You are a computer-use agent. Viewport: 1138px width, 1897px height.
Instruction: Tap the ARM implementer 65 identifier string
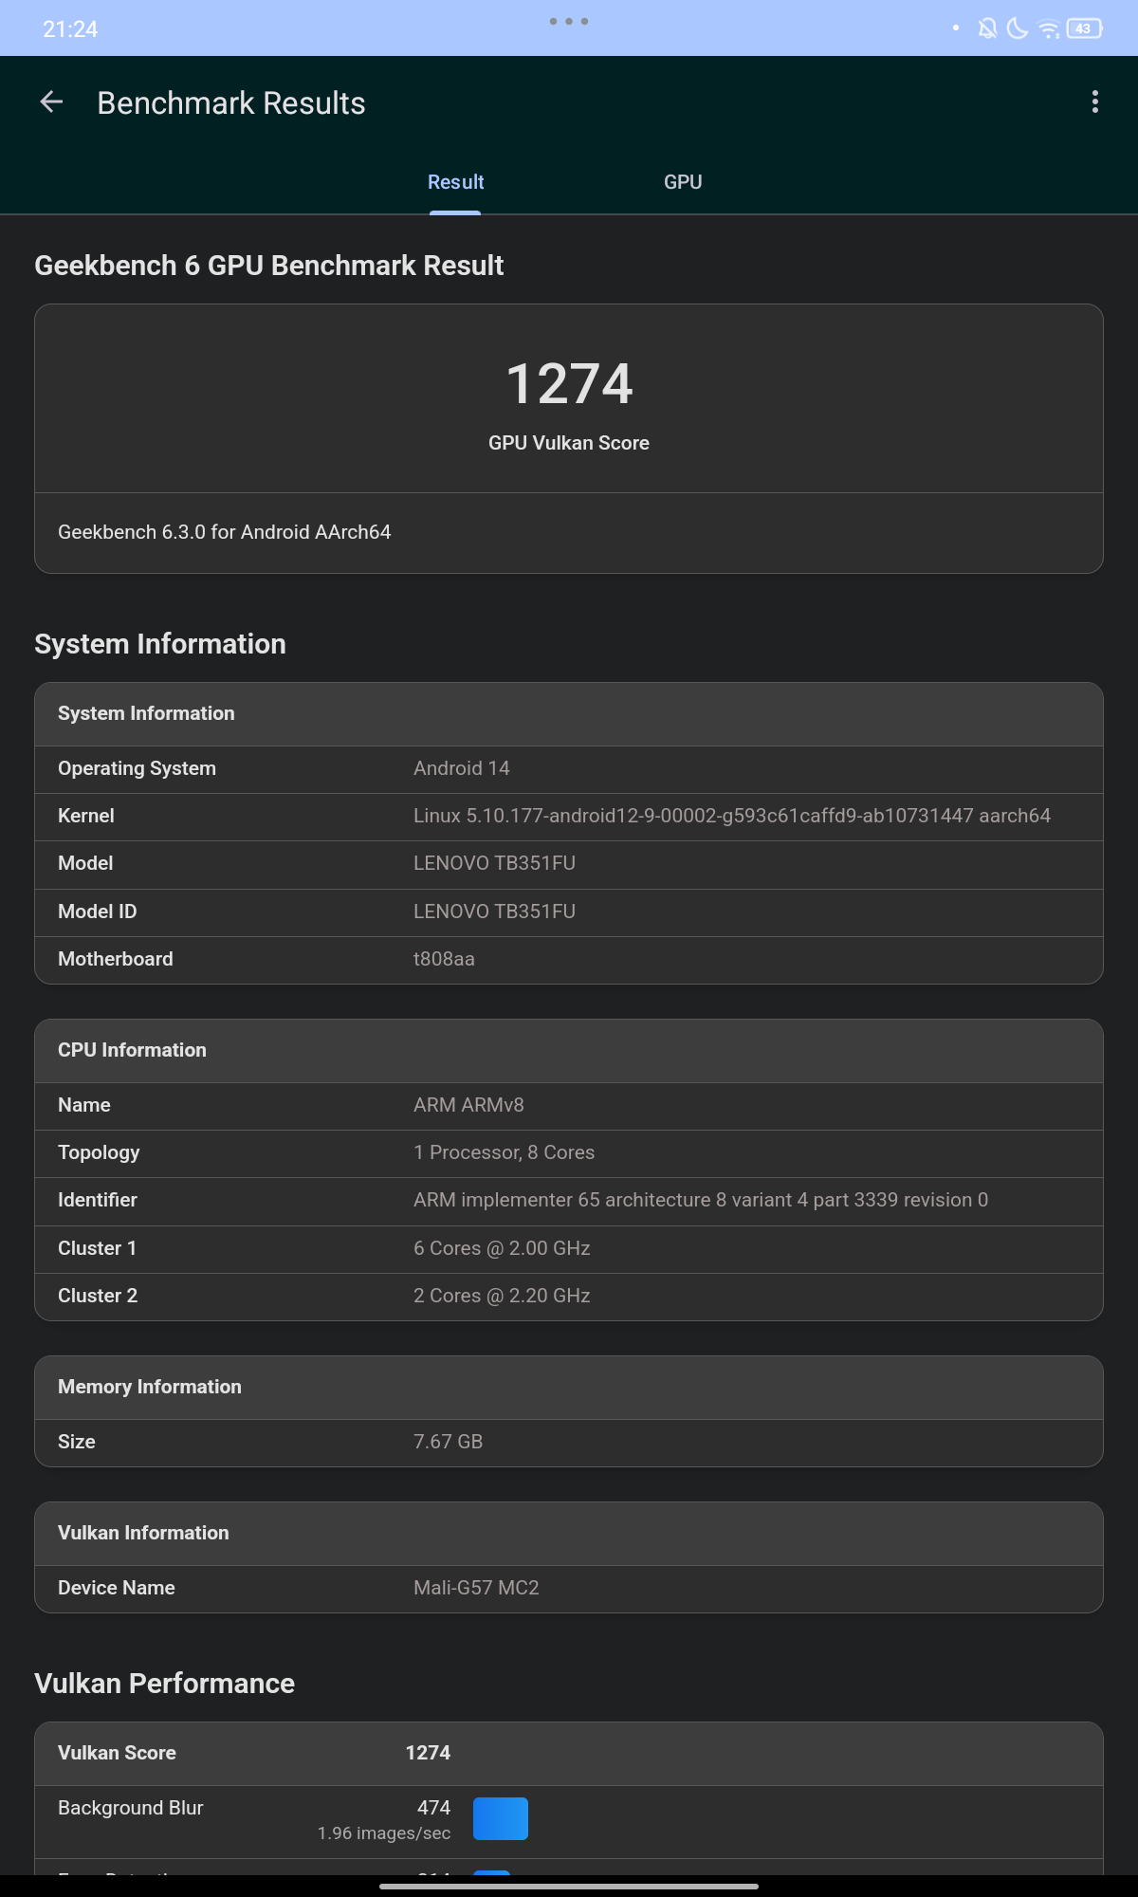pyautogui.click(x=701, y=1200)
